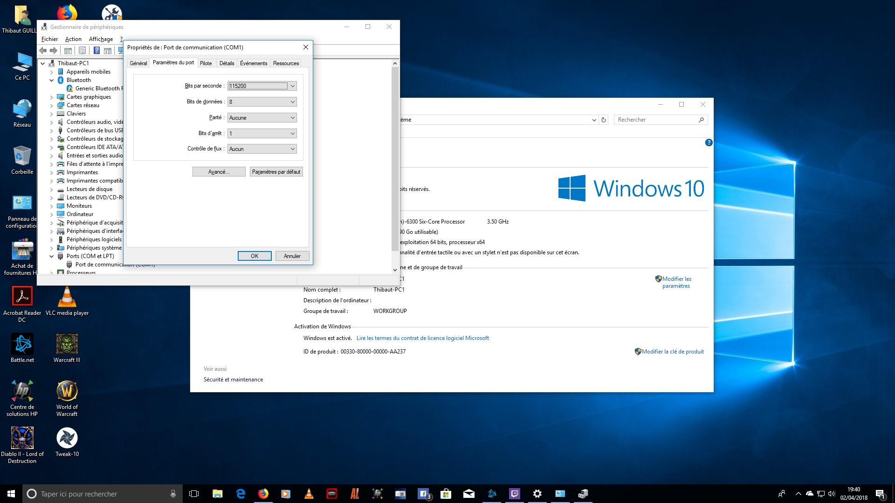Click the Taper ici pour rechercher box

point(103,494)
